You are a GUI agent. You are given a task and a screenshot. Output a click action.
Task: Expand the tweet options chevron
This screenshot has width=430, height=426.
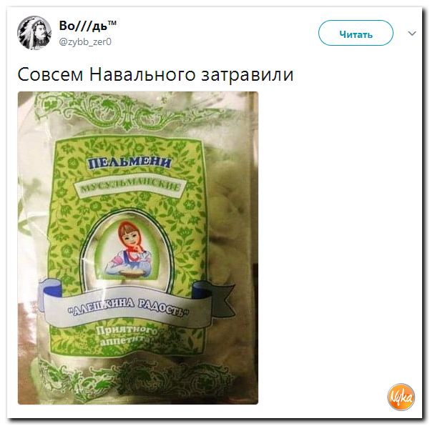(412, 34)
